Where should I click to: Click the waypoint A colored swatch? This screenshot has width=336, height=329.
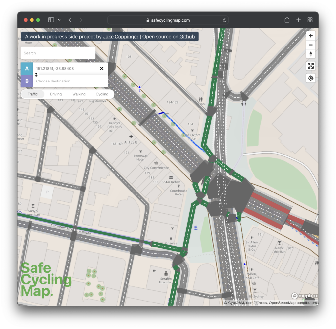point(27,68)
